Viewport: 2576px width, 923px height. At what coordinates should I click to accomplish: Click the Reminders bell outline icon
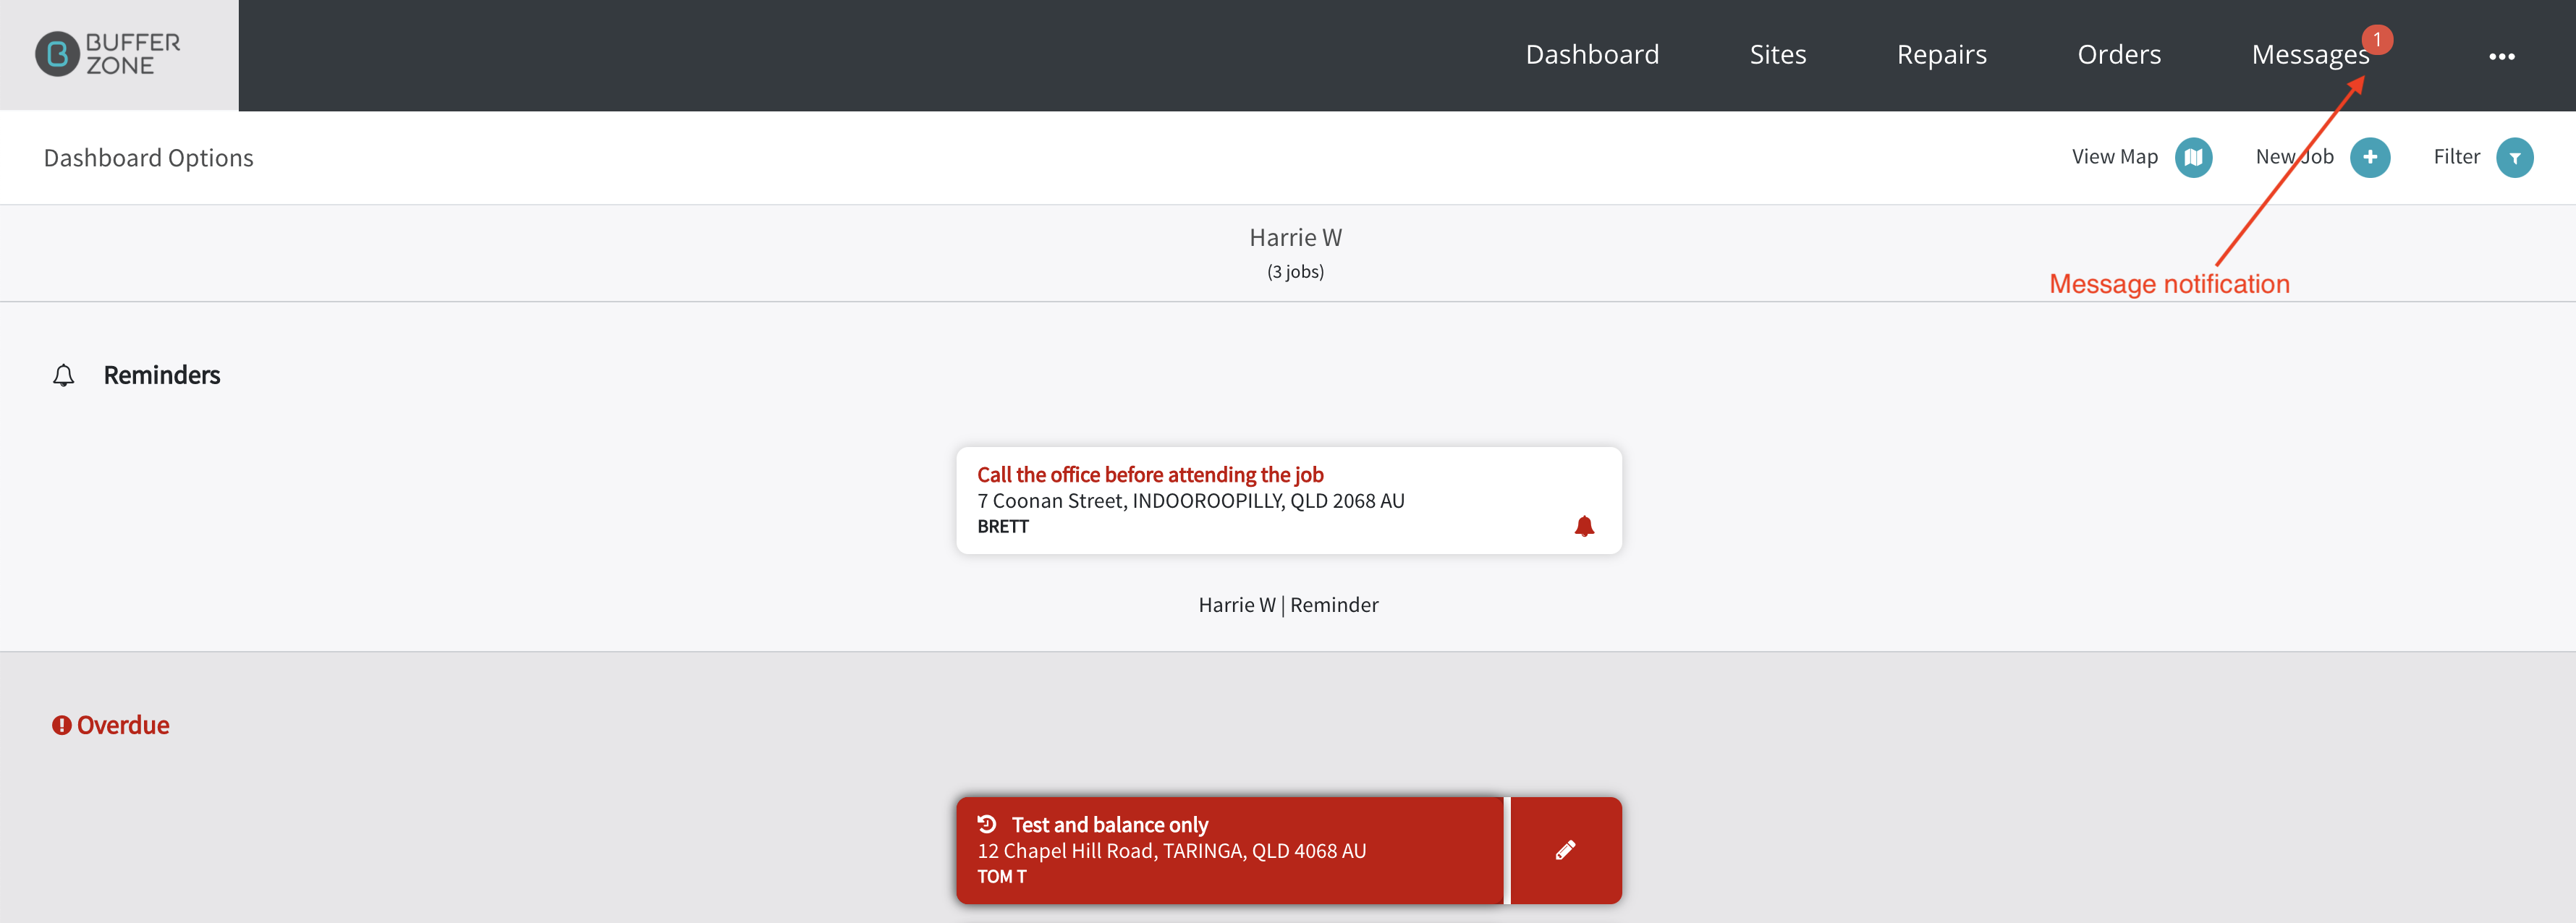click(x=63, y=375)
